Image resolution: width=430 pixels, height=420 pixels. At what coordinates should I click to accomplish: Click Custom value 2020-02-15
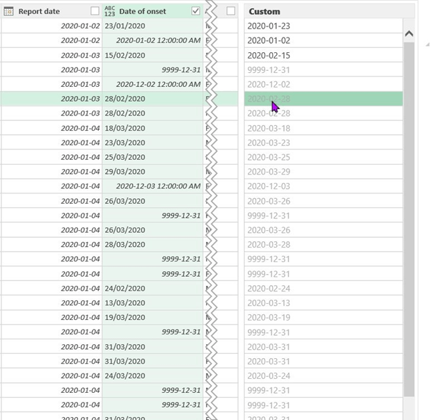point(324,56)
